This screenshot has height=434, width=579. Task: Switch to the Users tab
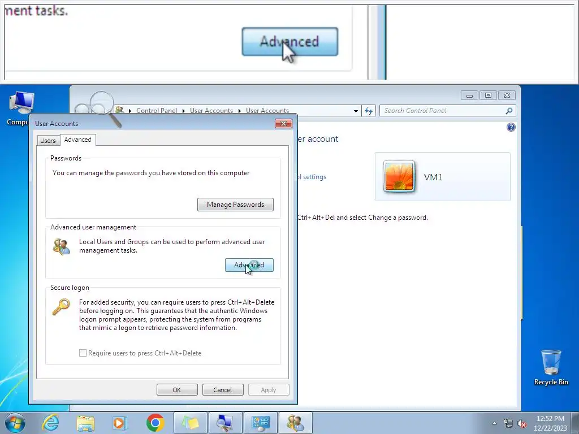(47, 141)
